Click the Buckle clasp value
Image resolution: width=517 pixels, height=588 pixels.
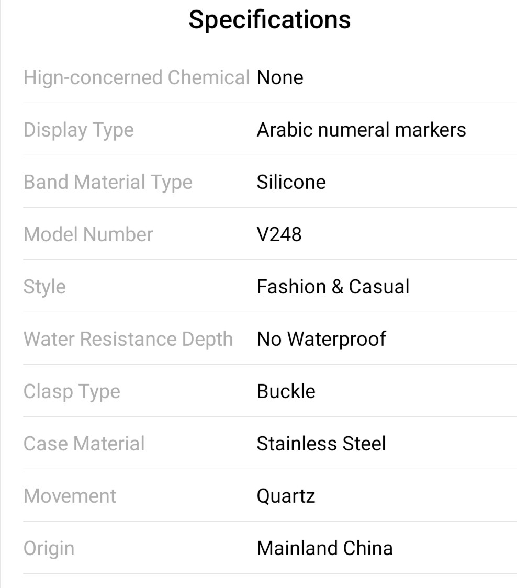click(286, 391)
